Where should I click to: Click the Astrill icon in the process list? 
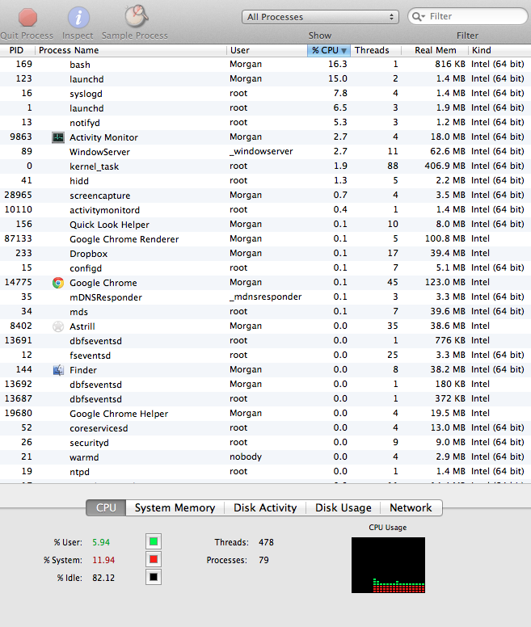(58, 326)
